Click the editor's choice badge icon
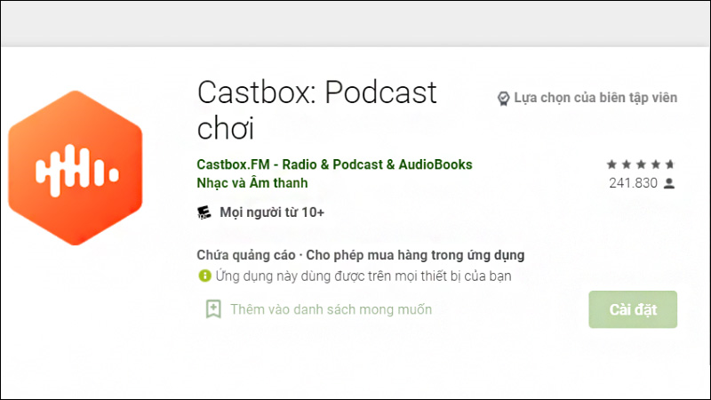The image size is (711, 400). point(503,98)
